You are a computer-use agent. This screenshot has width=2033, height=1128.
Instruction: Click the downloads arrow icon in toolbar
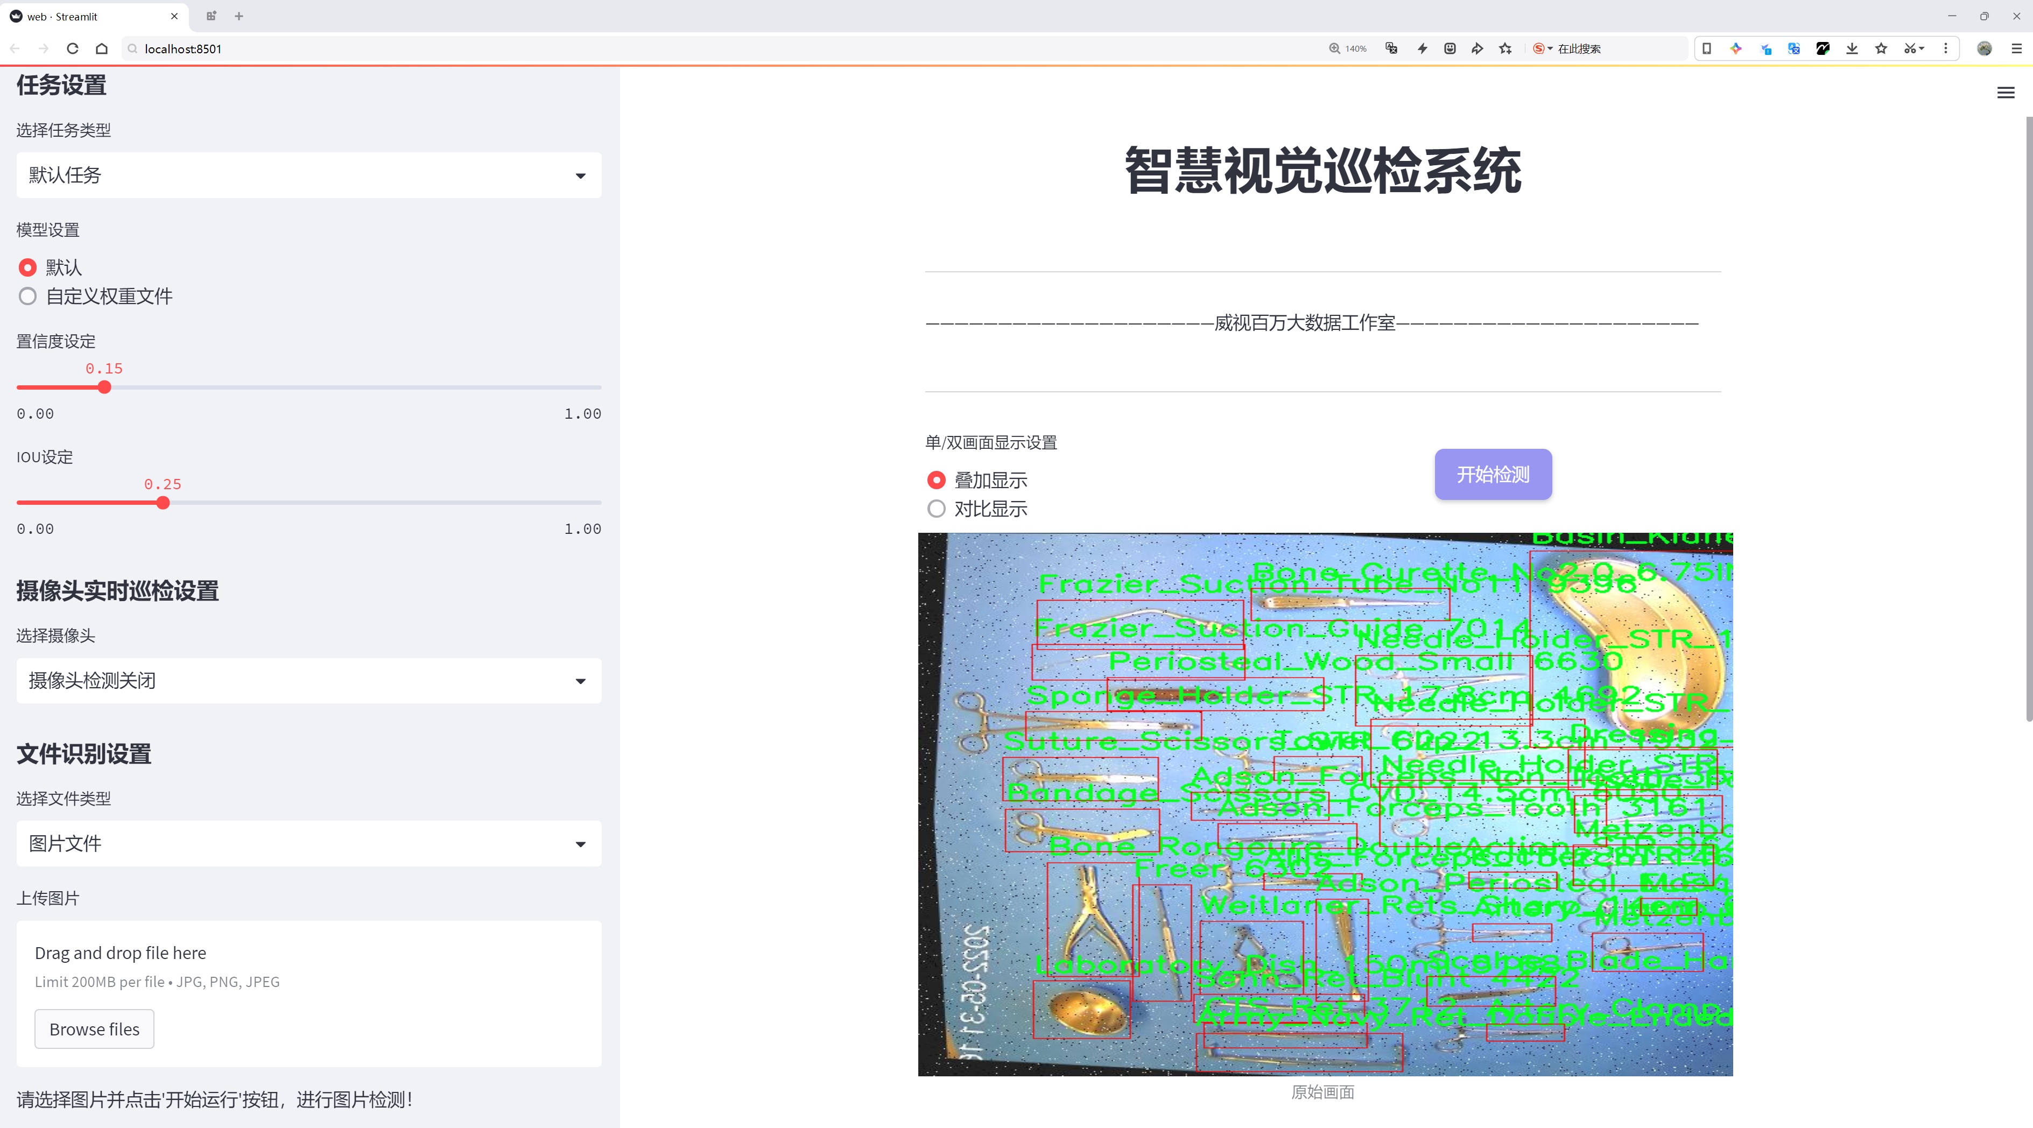point(1852,49)
